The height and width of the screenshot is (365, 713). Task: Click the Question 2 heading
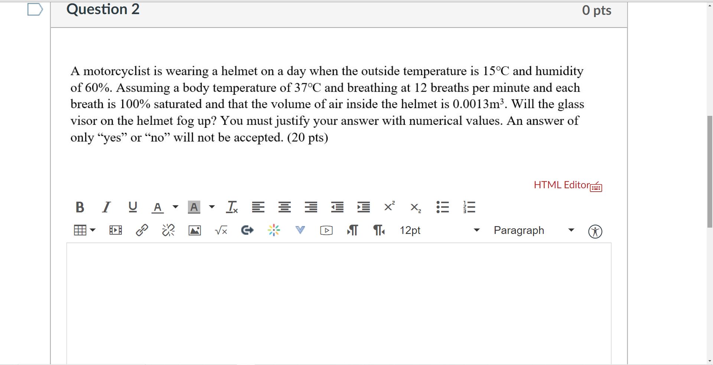(103, 9)
